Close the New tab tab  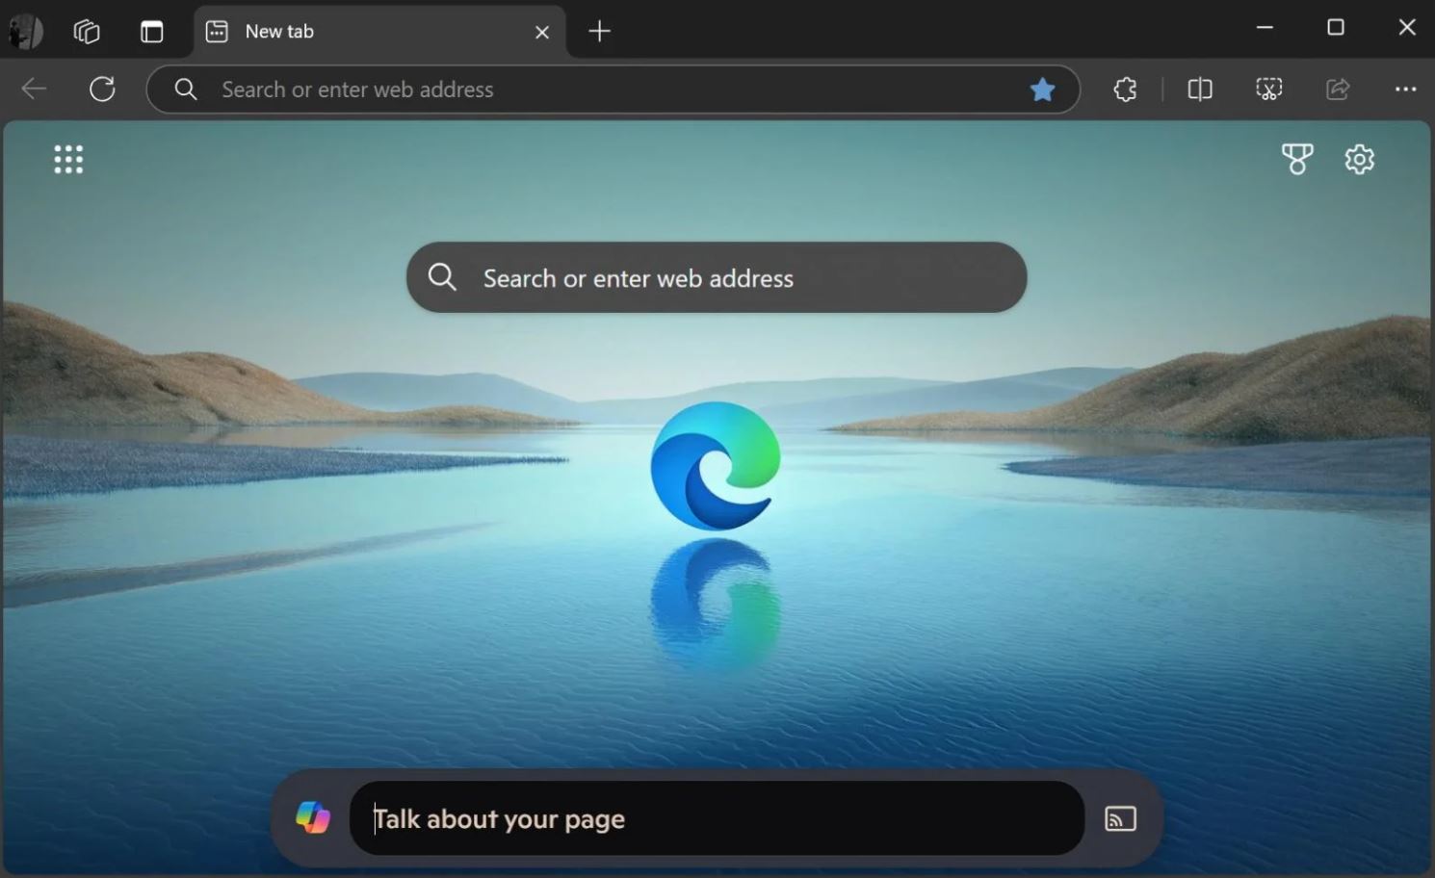[542, 32]
